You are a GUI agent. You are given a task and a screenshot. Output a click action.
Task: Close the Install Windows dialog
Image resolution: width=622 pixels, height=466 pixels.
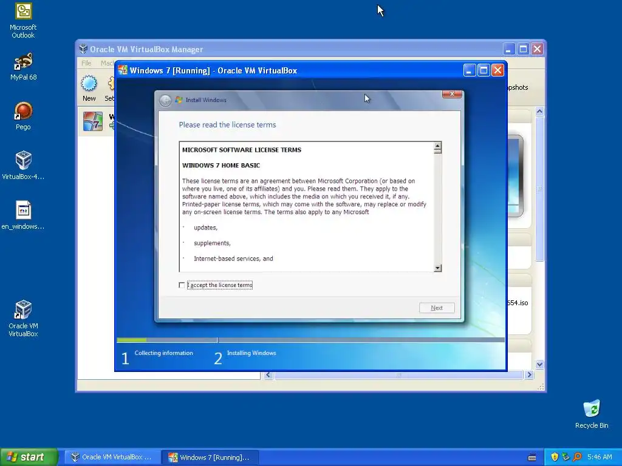coord(452,94)
